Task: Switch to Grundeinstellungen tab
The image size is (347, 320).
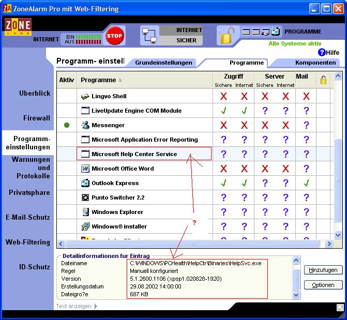Action: pyautogui.click(x=163, y=63)
